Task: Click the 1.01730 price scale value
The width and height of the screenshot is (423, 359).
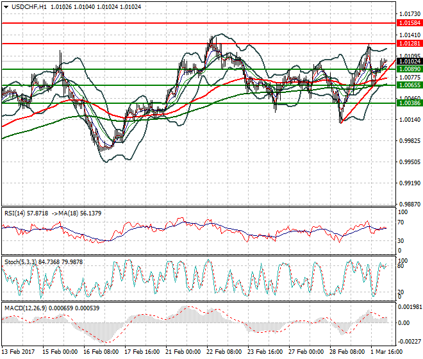Action: pyautogui.click(x=410, y=13)
